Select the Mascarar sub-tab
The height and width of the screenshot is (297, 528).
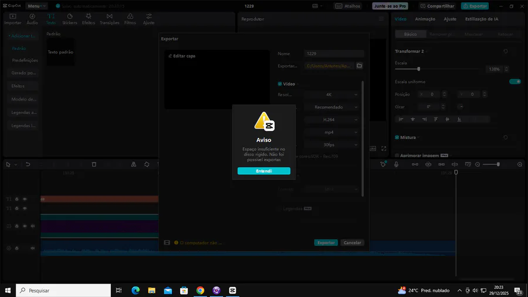coord(473,35)
